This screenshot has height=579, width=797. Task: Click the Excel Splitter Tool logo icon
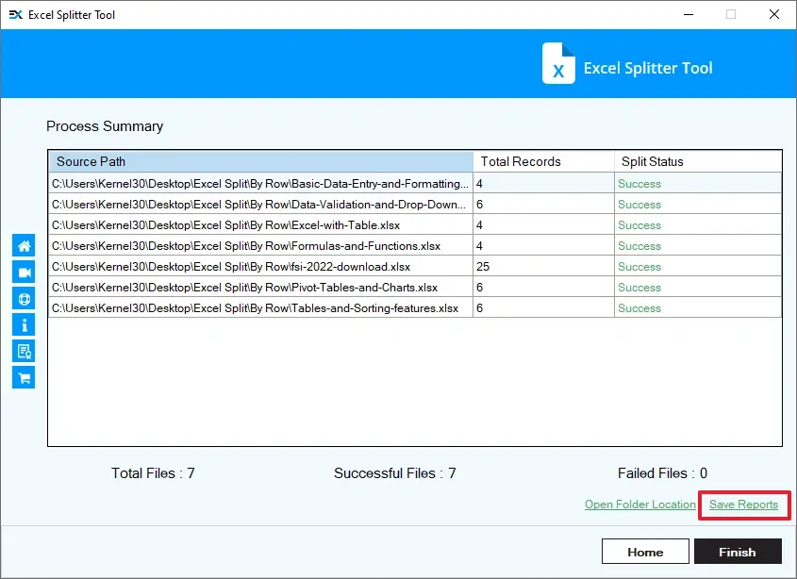[558, 64]
